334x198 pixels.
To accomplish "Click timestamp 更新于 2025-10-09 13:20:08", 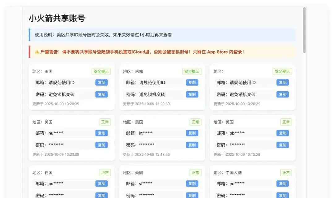I will [x=56, y=154].
